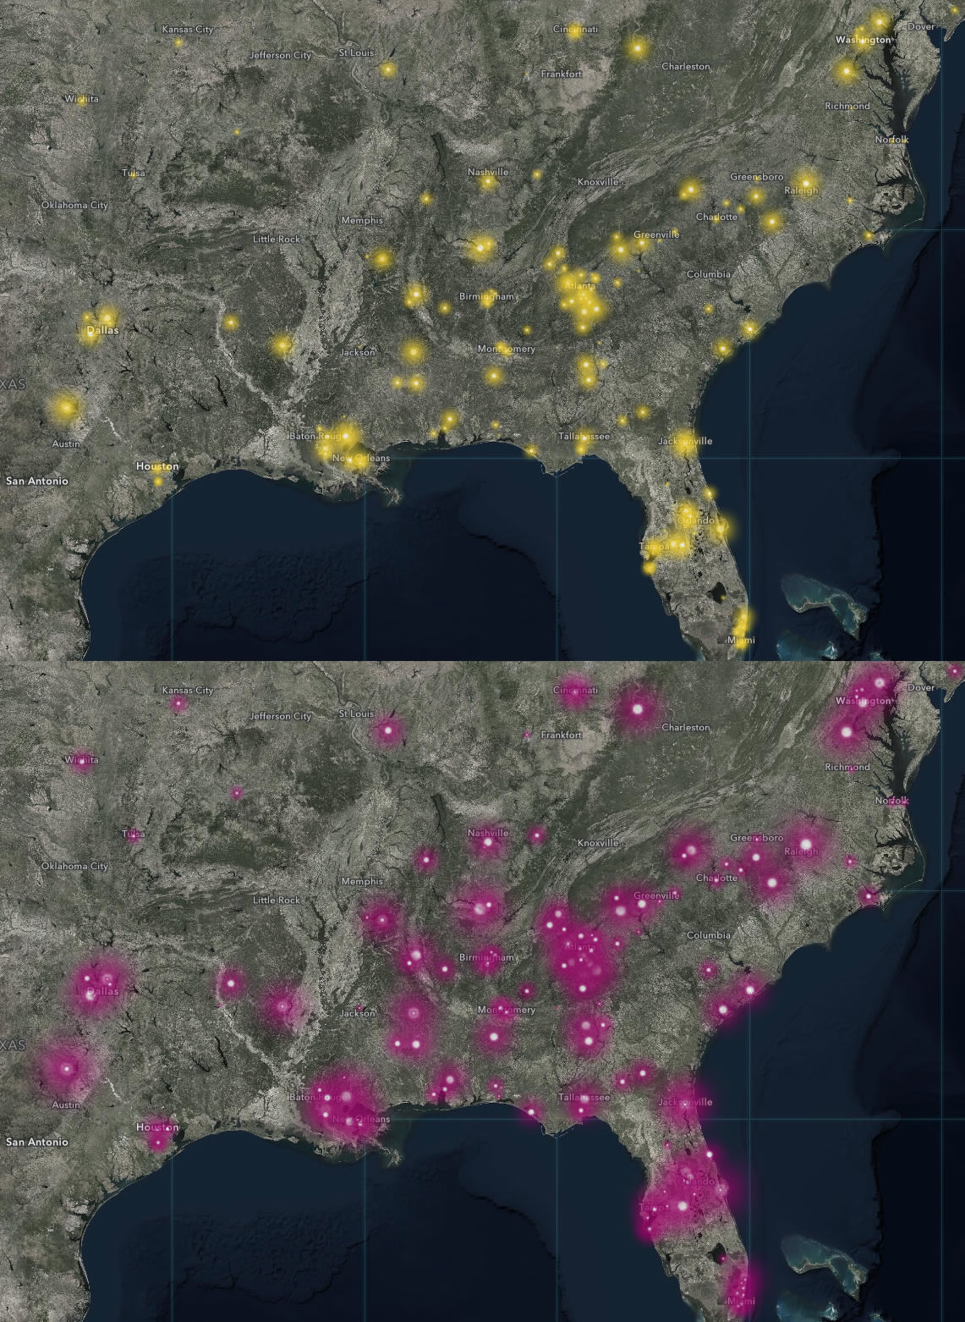Select the Knoxville label on the magenta map
965x1322 pixels.
coord(598,843)
